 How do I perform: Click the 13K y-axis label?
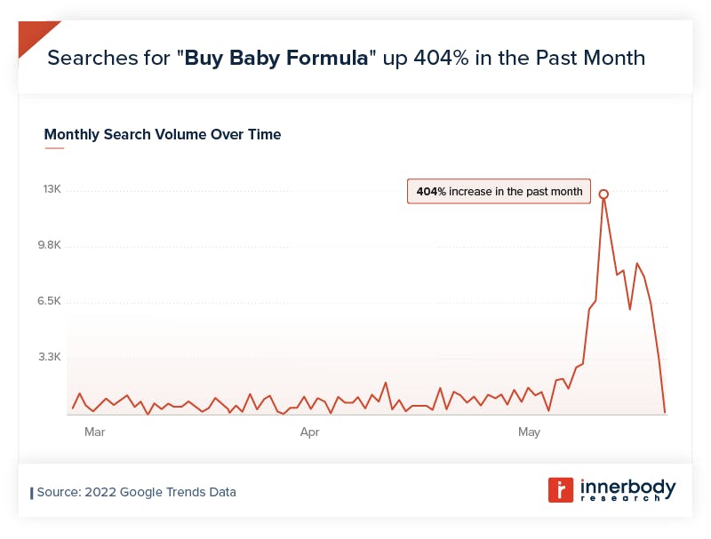coord(52,189)
